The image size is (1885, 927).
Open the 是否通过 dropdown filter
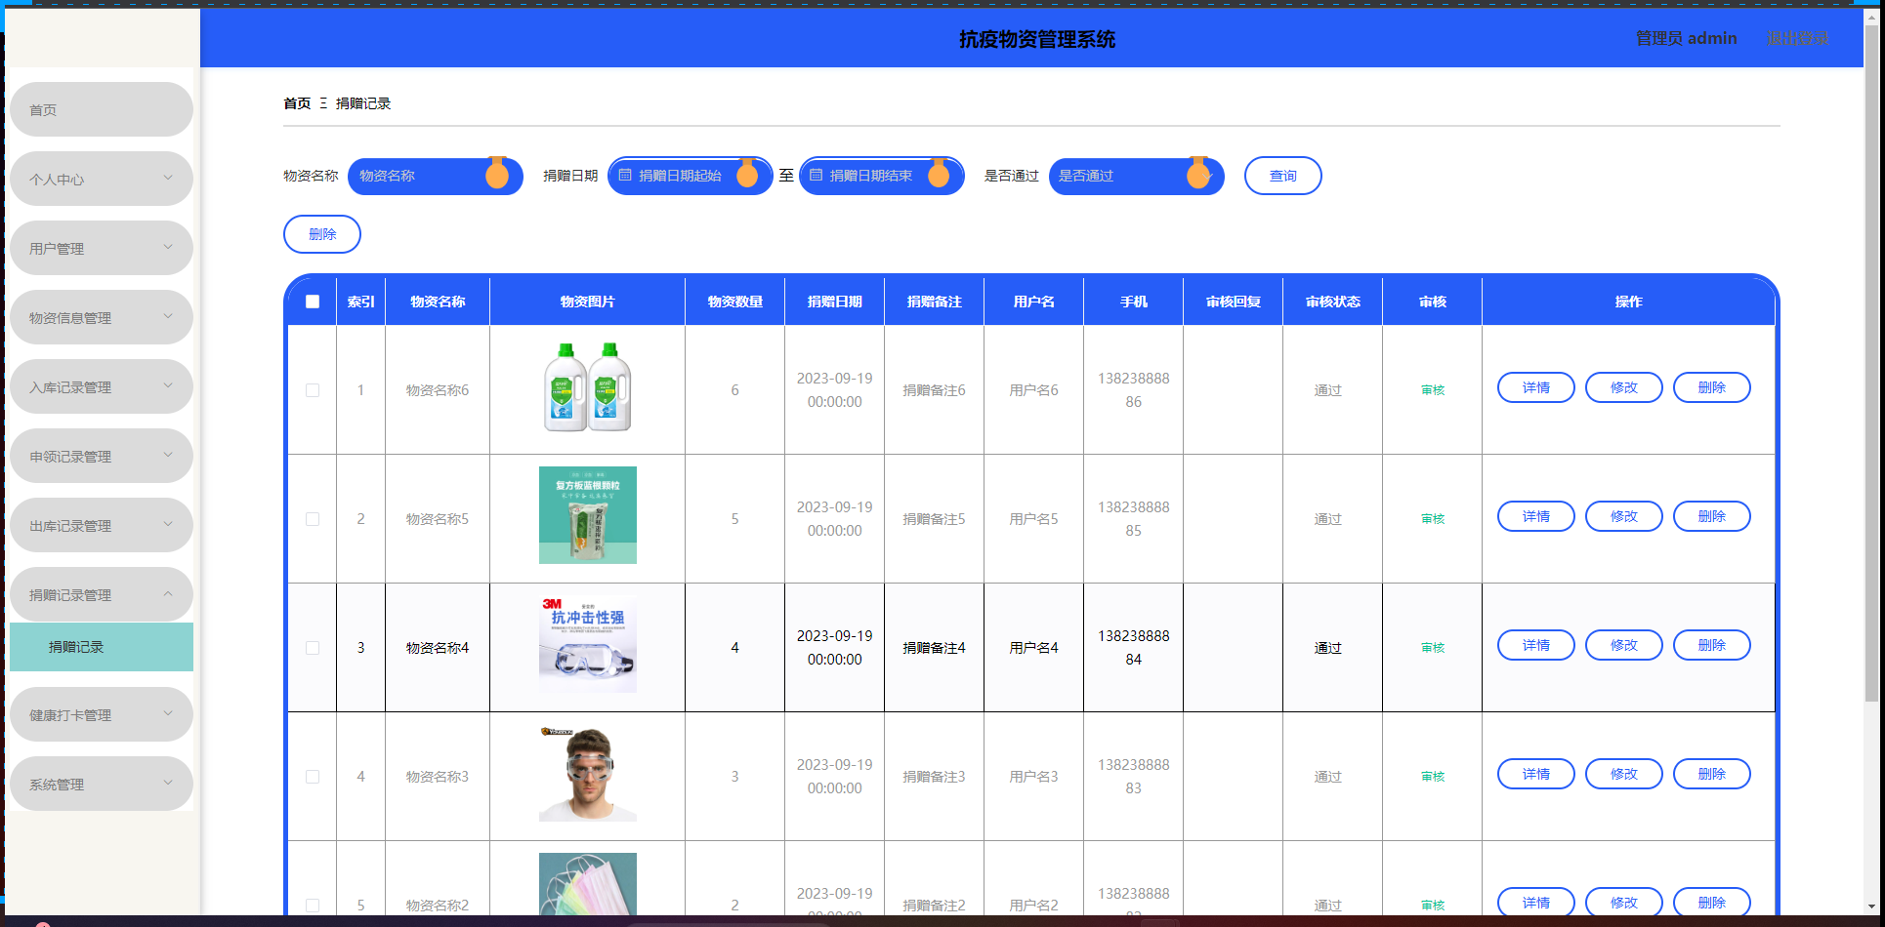pos(1135,176)
